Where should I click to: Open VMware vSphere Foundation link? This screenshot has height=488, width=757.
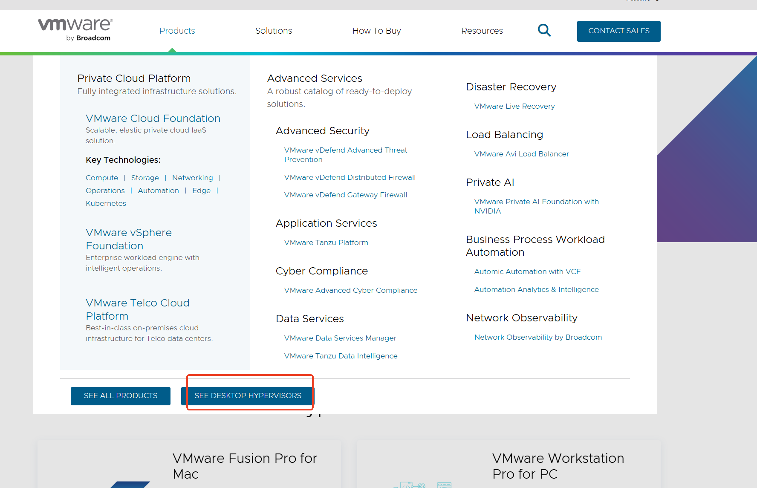[129, 239]
